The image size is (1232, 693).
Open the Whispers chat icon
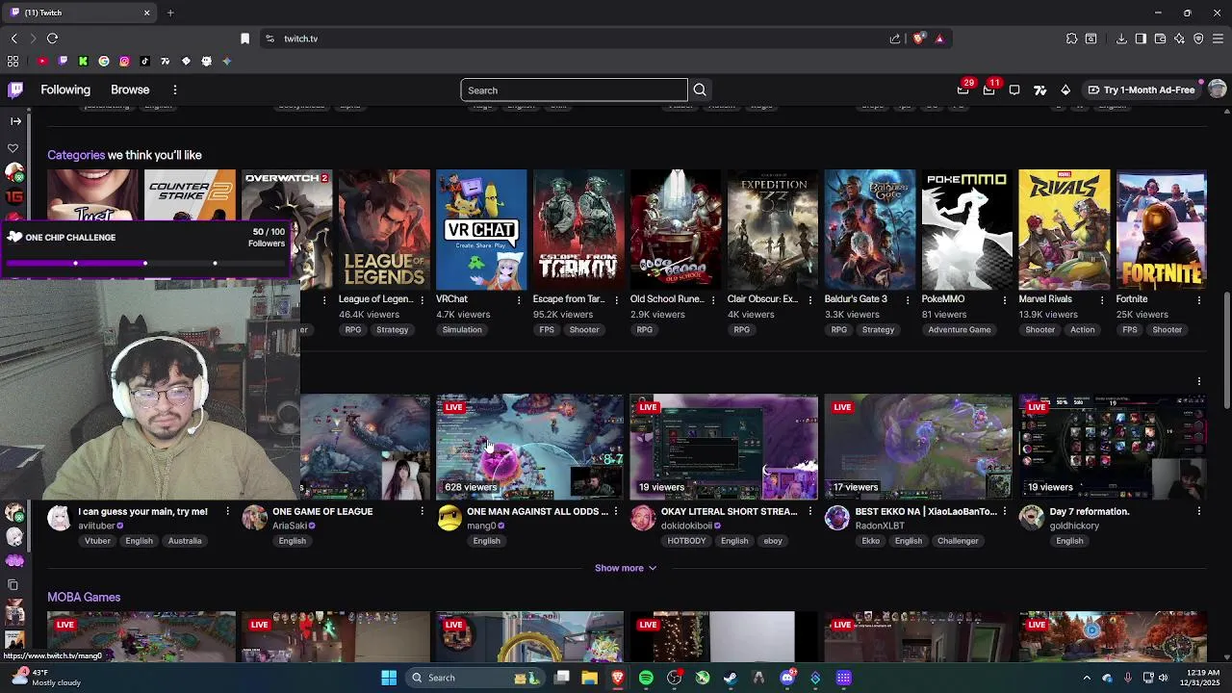[x=1014, y=90]
